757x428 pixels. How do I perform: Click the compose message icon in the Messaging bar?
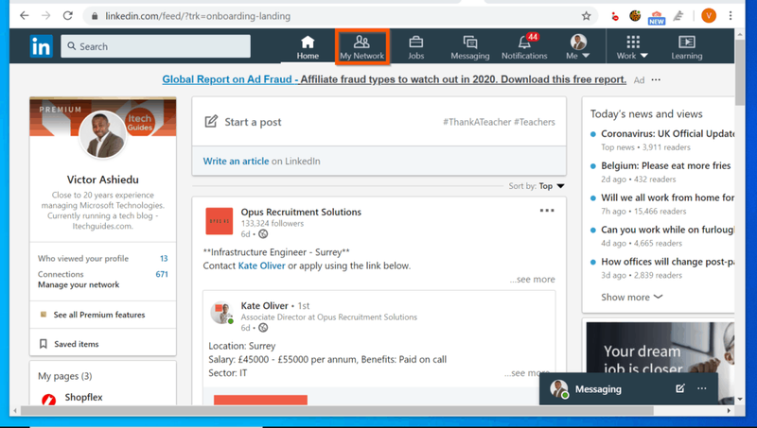(x=680, y=388)
